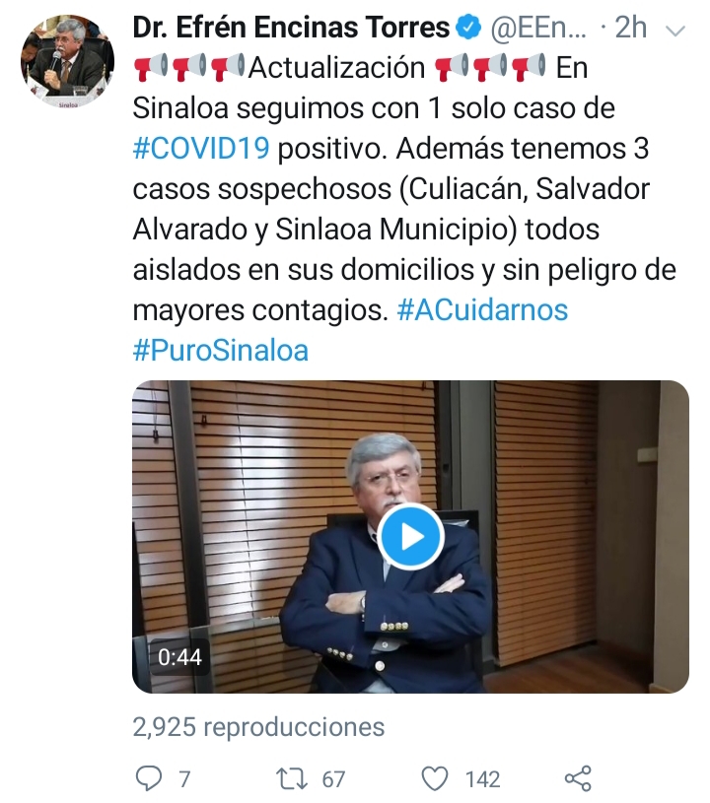Open the video thumbnail preview

pos(410,537)
